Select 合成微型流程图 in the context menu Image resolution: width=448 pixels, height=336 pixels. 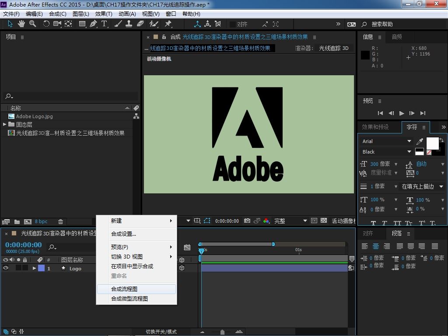pyautogui.click(x=136, y=298)
